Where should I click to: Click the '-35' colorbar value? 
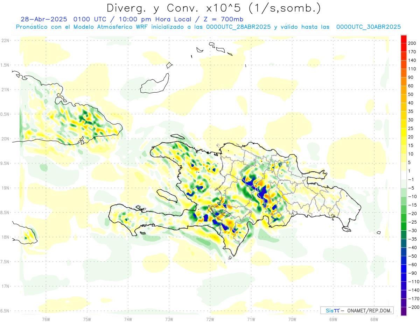tap(413, 239)
